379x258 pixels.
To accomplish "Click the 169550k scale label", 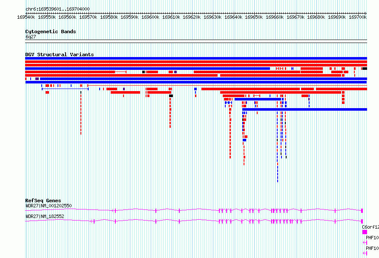I will click(47, 17).
